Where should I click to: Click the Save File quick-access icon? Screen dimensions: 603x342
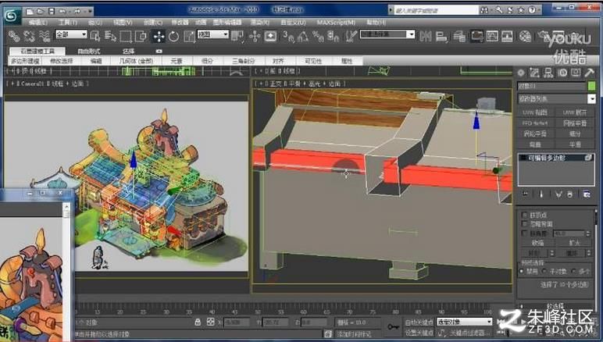52,11
